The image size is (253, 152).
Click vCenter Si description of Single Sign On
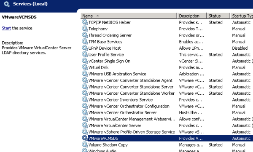191,61
